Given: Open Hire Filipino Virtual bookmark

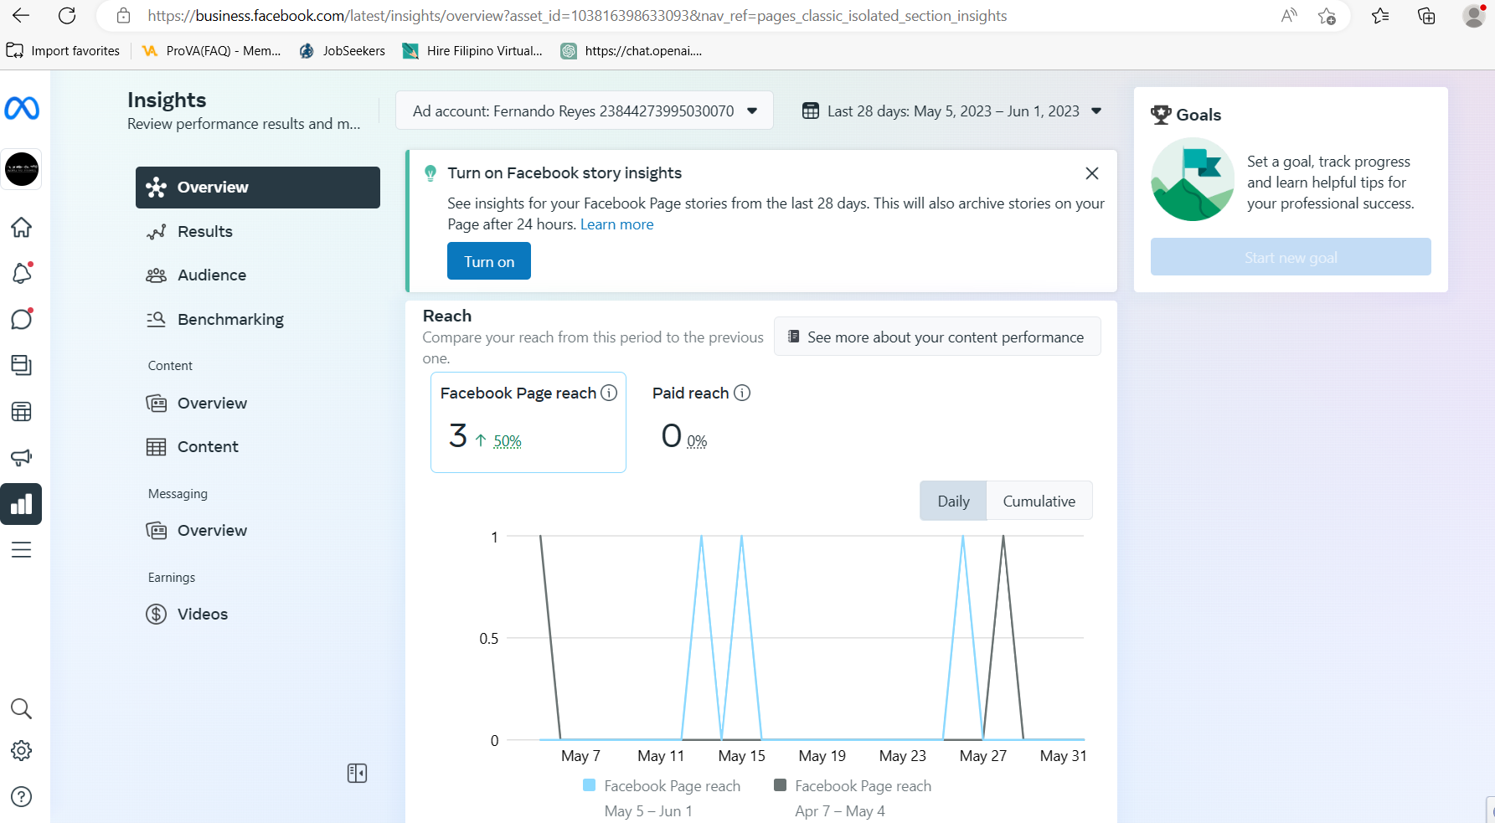Looking at the screenshot, I should point(472,51).
